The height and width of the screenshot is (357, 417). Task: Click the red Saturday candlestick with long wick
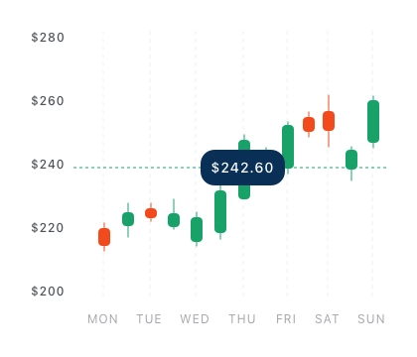click(x=329, y=121)
